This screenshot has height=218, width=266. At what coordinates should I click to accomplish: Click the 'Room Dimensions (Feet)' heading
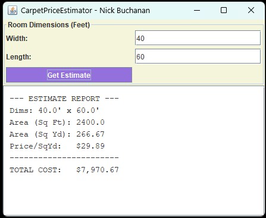tap(49, 25)
